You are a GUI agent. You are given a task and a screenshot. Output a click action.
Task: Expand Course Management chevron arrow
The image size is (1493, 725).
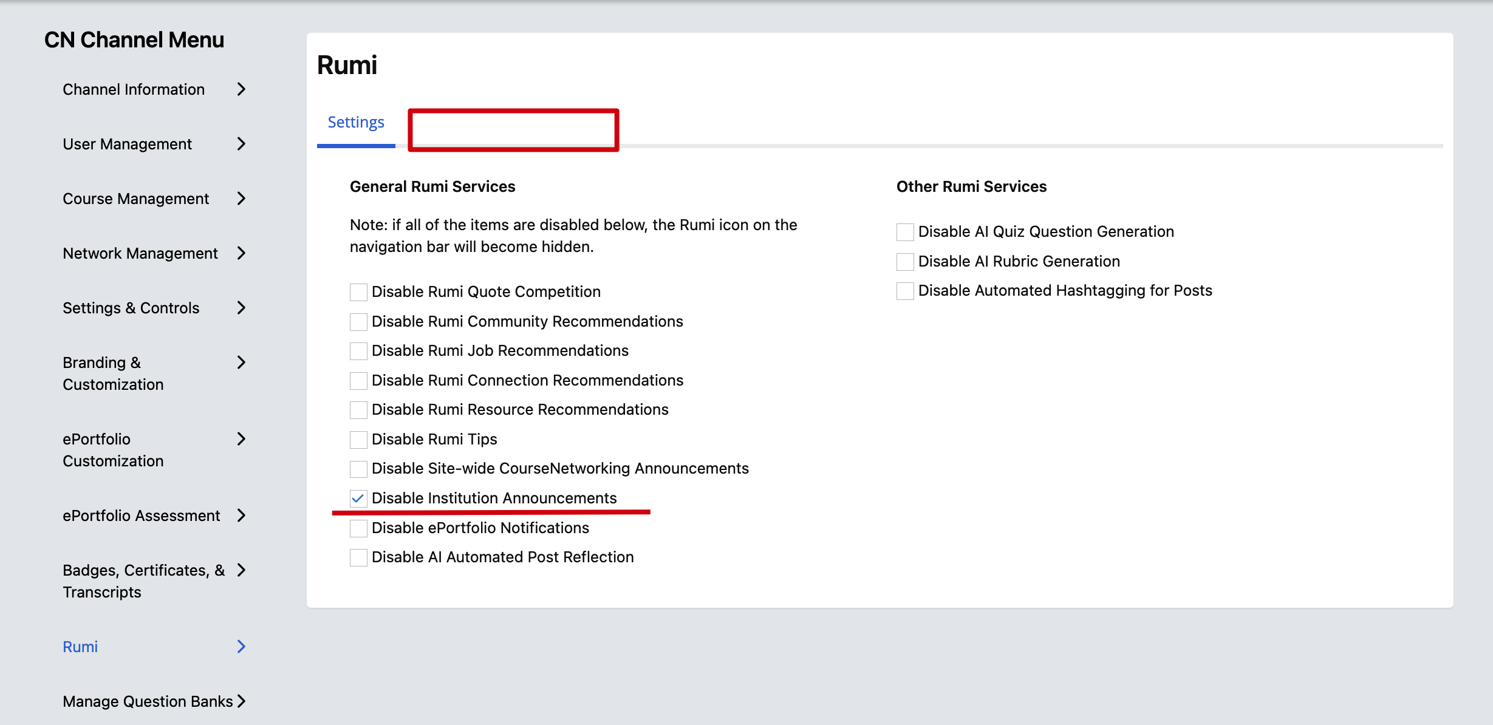[241, 199]
